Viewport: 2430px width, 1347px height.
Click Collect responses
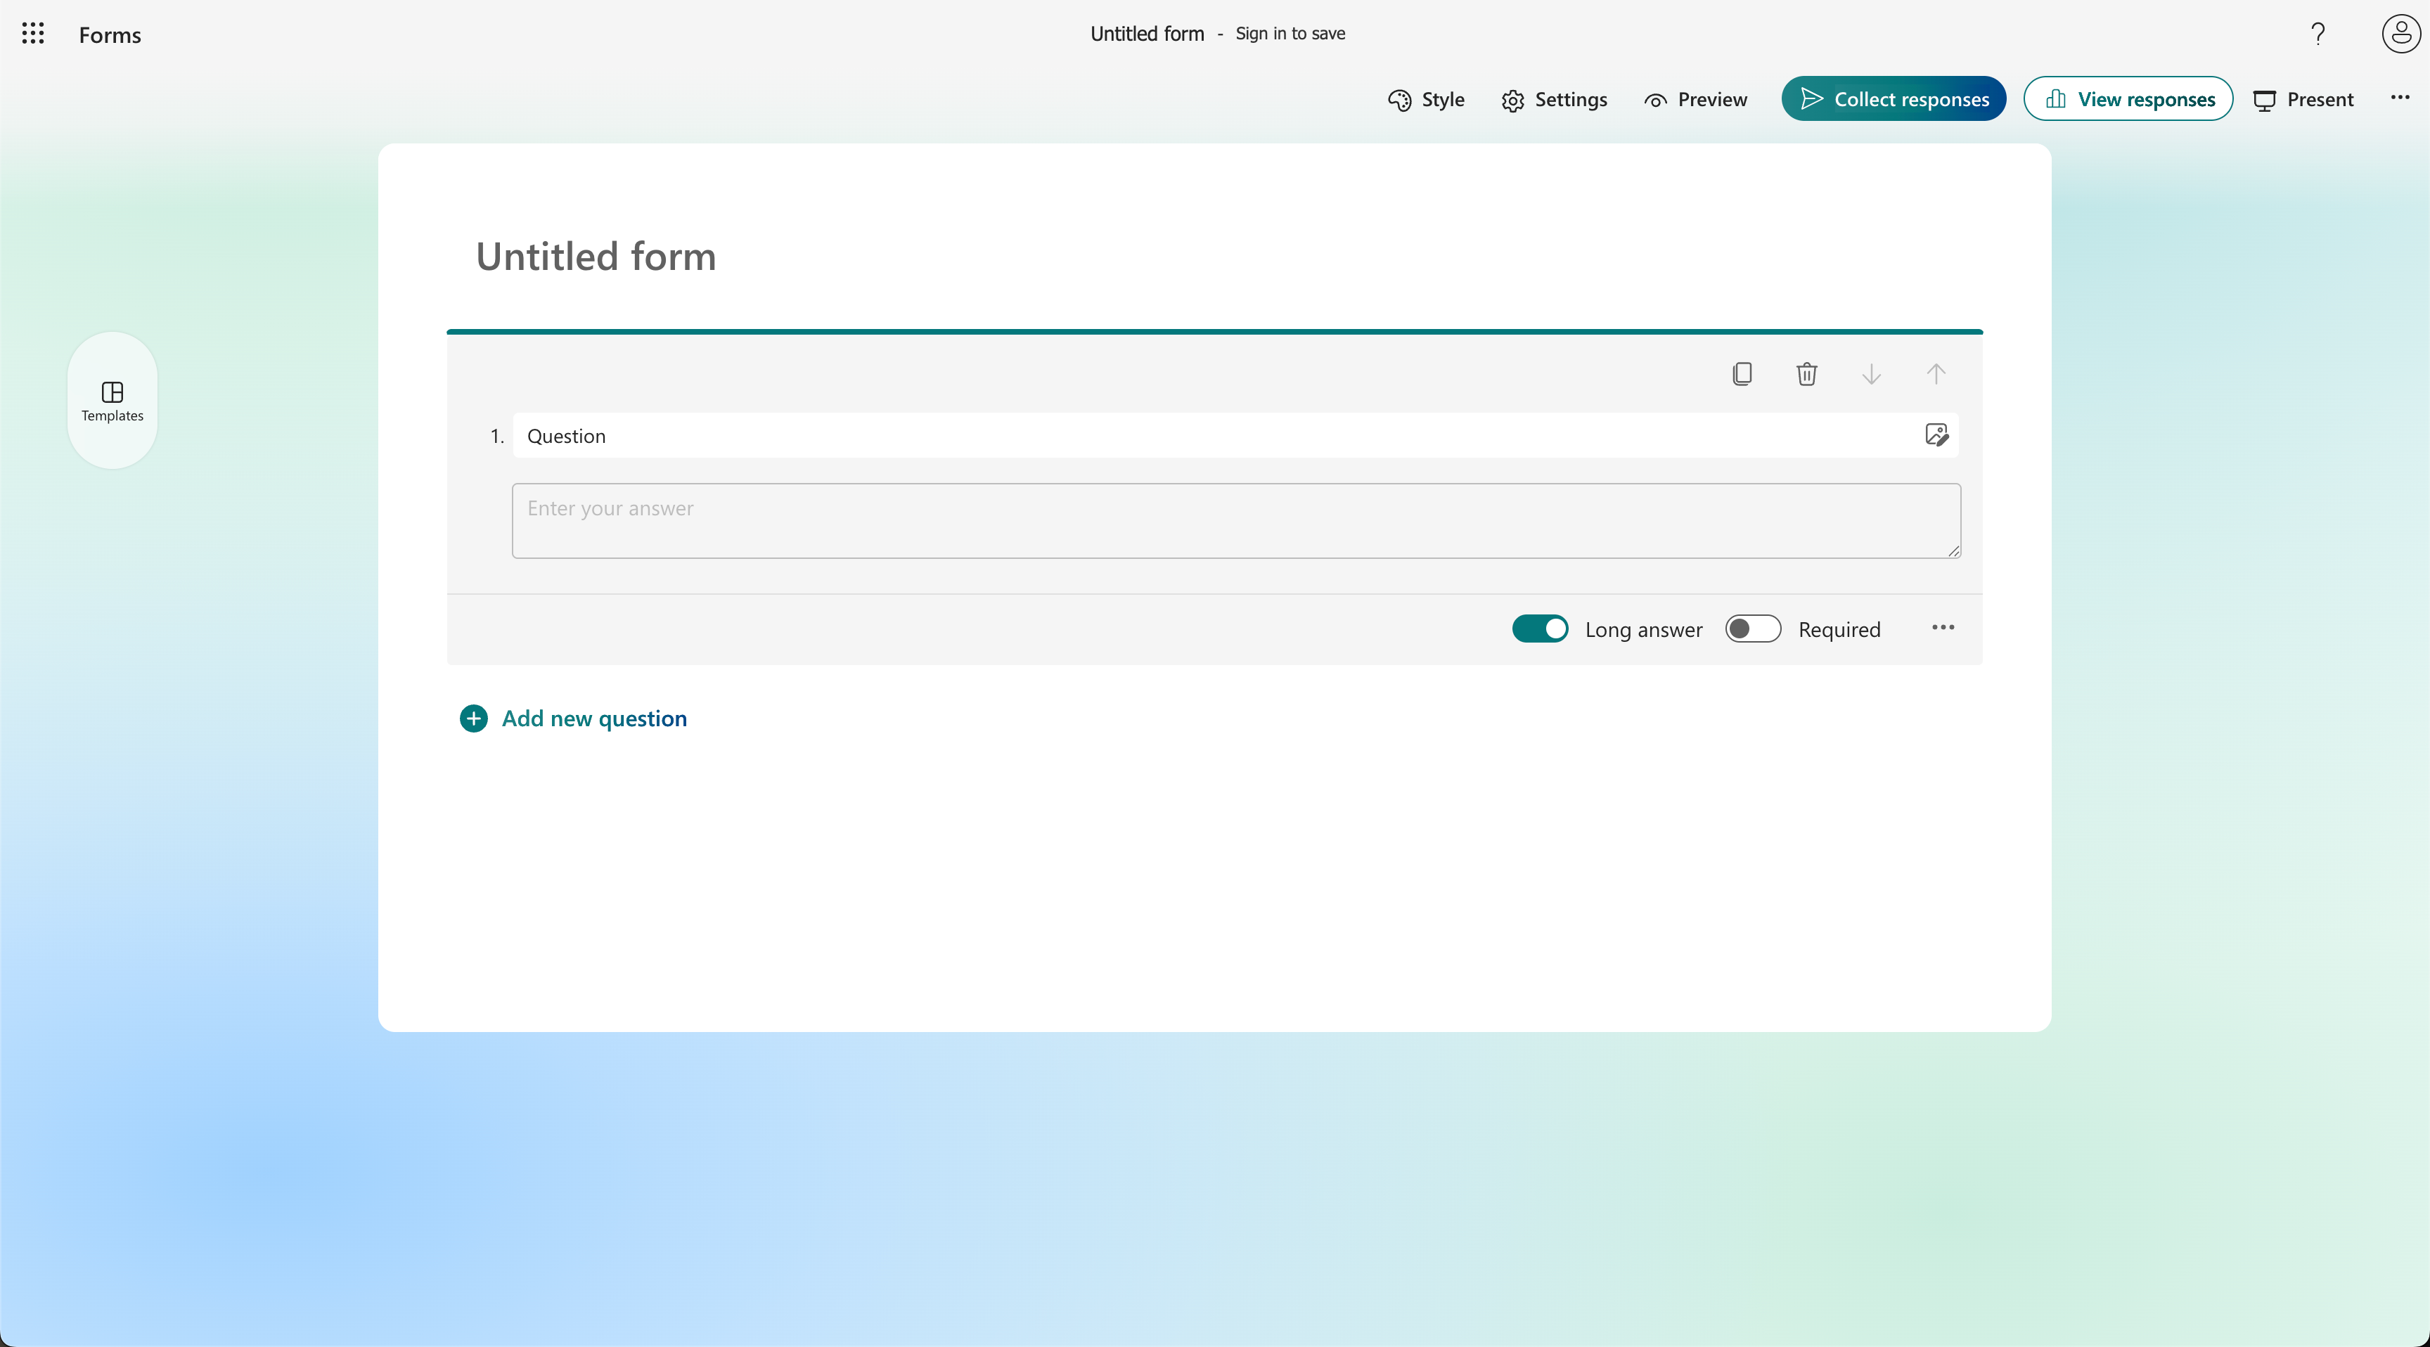1892,98
